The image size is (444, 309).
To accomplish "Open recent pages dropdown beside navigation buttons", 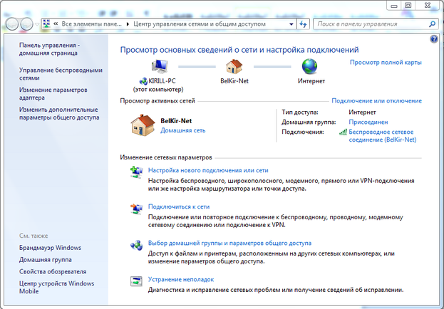I will [x=37, y=24].
